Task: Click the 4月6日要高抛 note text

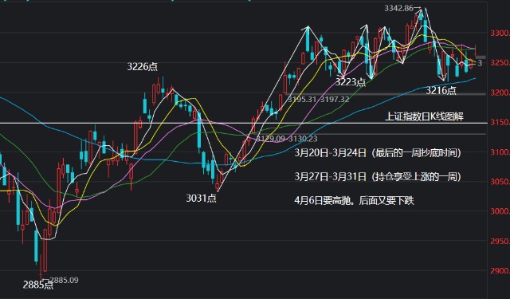Action: click(354, 200)
